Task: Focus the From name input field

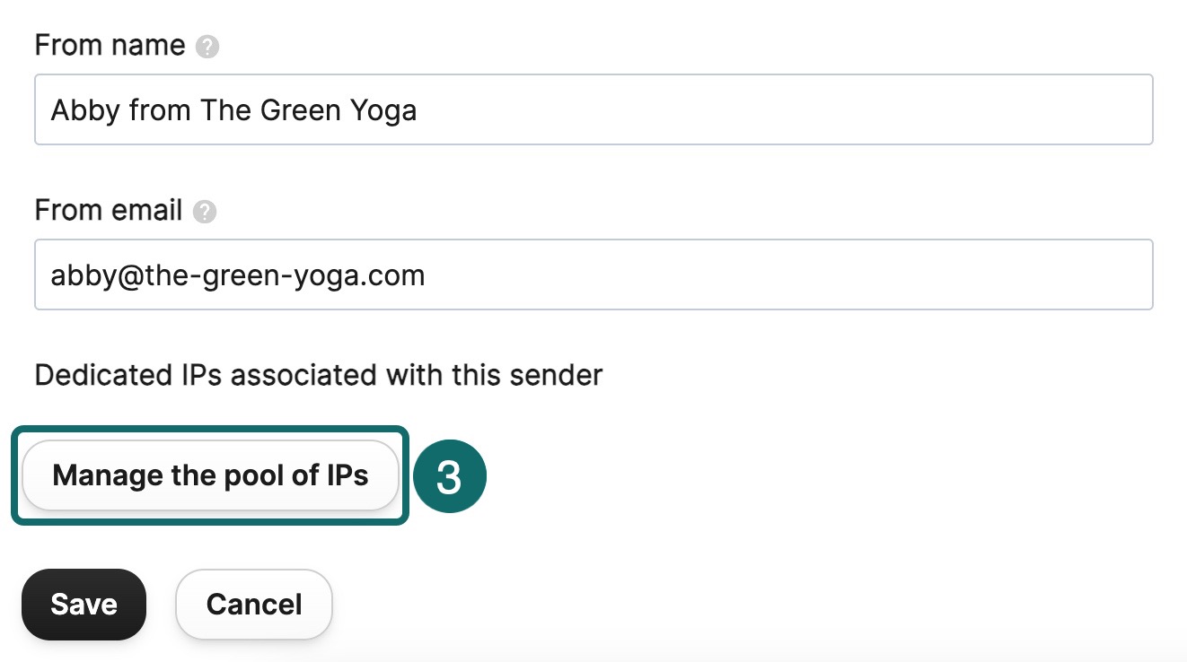Action: 593,109
